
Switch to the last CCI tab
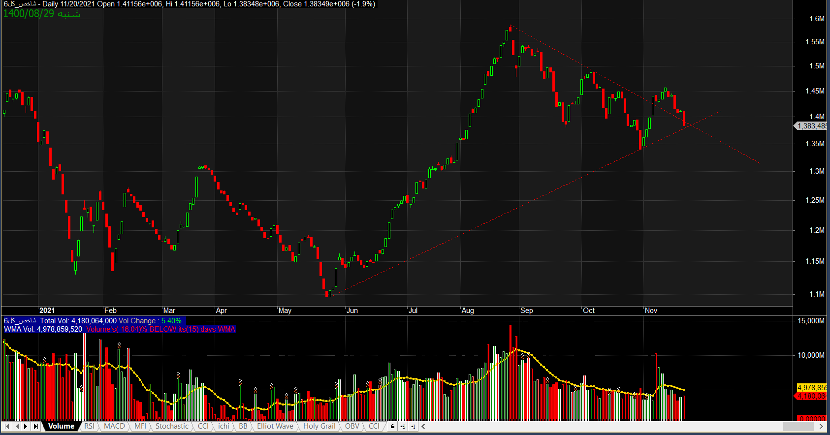[x=374, y=426]
